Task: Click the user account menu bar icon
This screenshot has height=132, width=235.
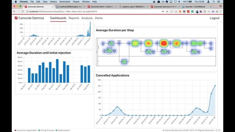Action: [x=208, y=1]
